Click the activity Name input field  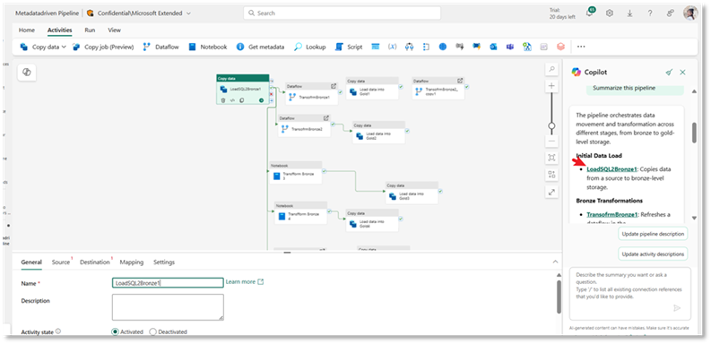(x=168, y=283)
